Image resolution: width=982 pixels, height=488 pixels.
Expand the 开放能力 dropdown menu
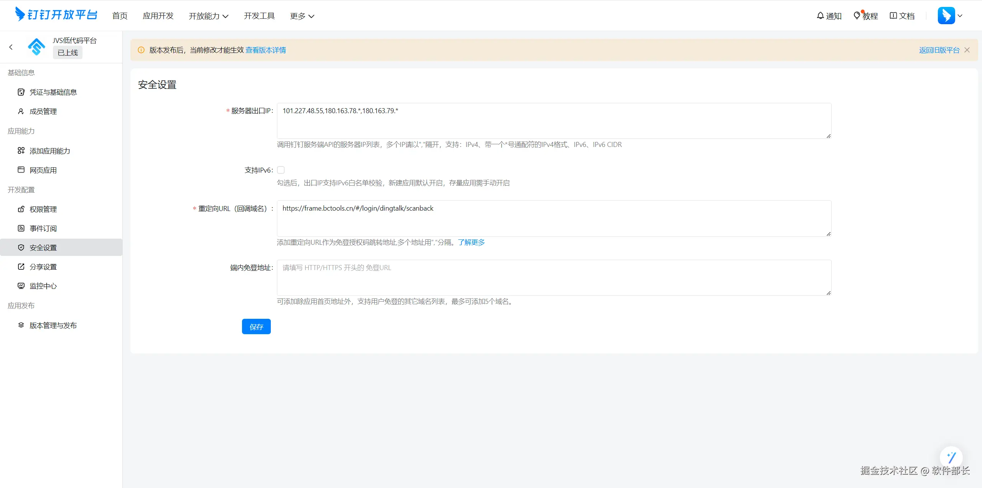tap(208, 16)
